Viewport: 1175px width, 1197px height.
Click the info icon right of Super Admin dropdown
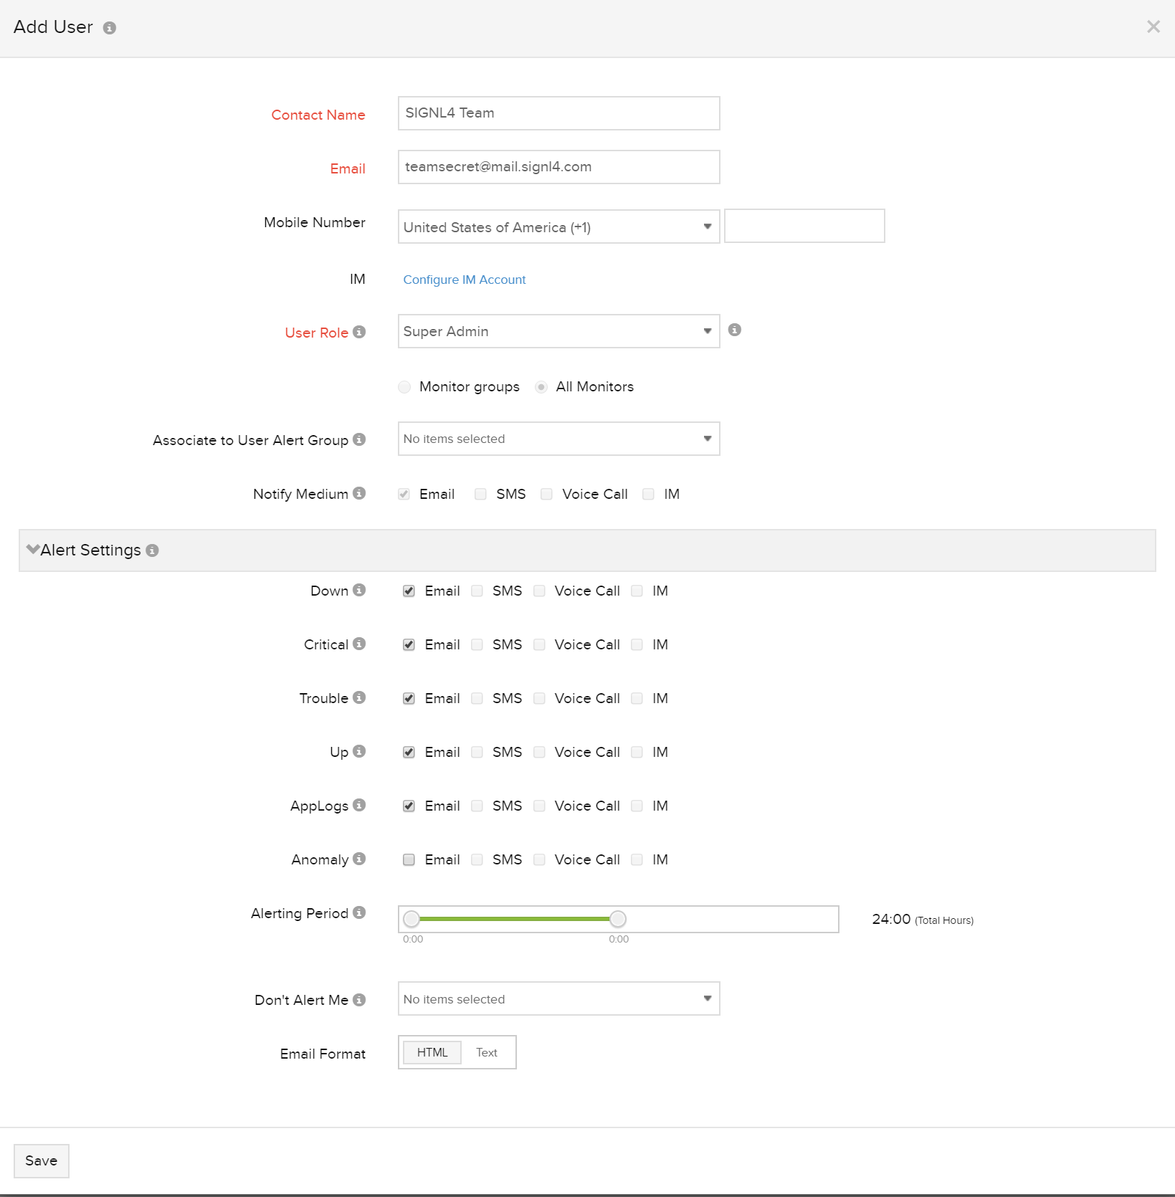tap(734, 330)
